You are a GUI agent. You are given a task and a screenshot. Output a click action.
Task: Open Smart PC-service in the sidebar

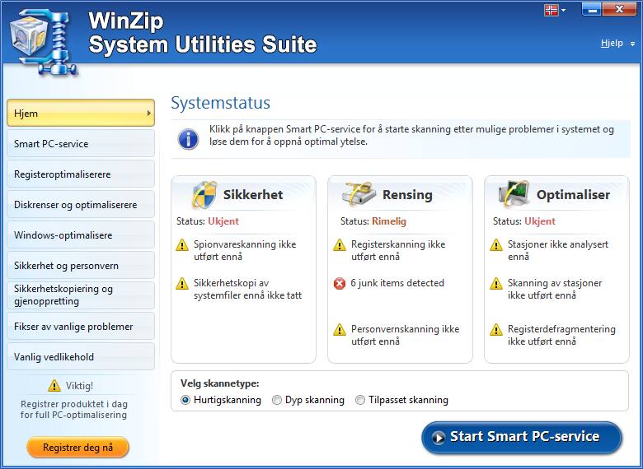[x=80, y=144]
